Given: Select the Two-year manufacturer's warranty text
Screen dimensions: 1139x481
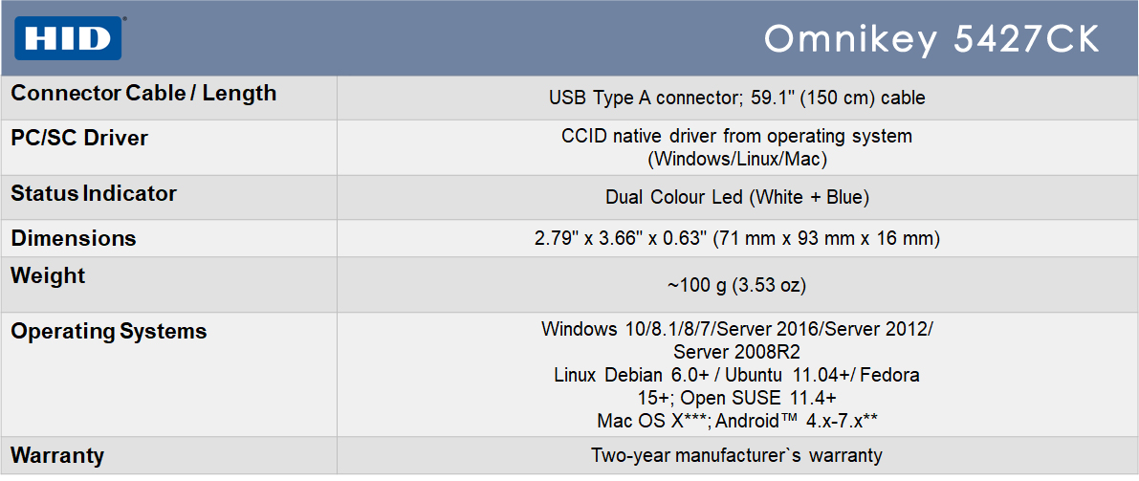Looking at the screenshot, I should click(737, 455).
